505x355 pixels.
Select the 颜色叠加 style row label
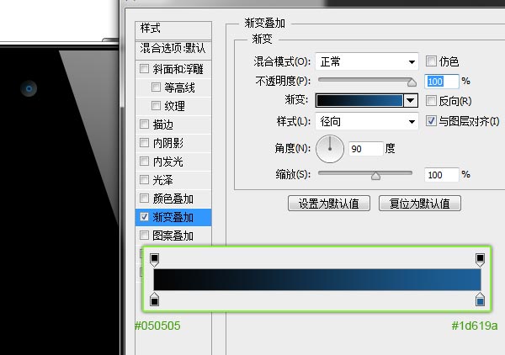(x=173, y=199)
